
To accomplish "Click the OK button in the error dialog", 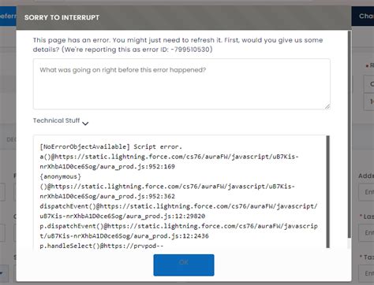I will pyautogui.click(x=184, y=265).
